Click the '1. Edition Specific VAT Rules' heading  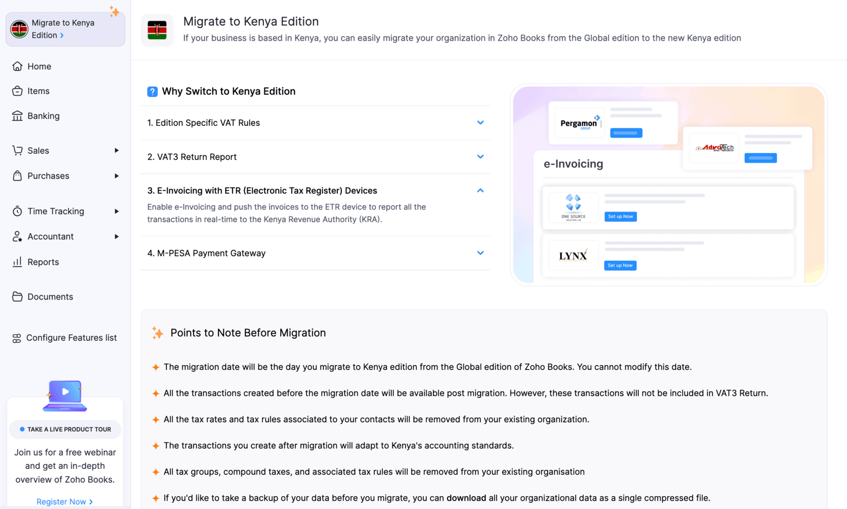204,123
